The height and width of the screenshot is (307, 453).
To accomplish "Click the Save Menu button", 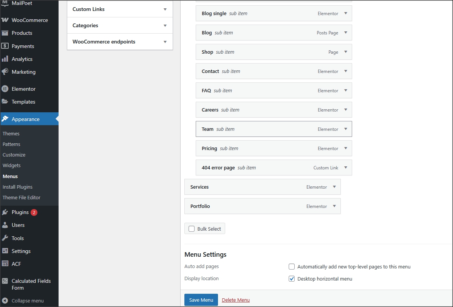I will click(x=201, y=300).
